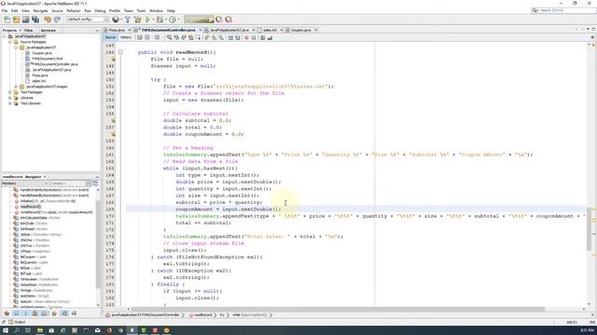Click the Save All toolbar icon
Image resolution: width=597 pixels, height=335 pixels.
35,20
